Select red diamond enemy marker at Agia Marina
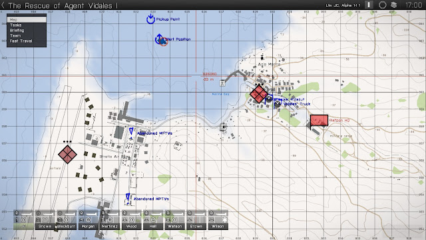 tap(259, 94)
